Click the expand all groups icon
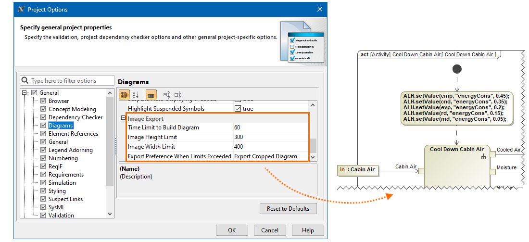The image size is (529, 242). point(167,95)
